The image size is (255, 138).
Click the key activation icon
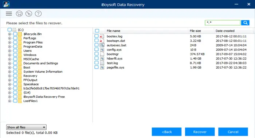[x=29, y=14]
